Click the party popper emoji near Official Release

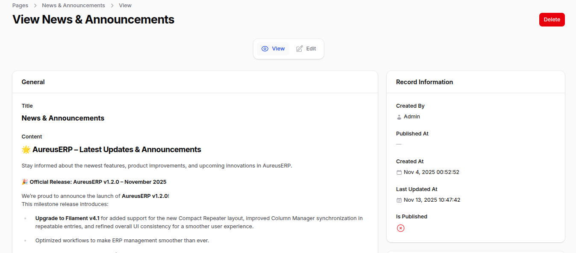[25, 181]
